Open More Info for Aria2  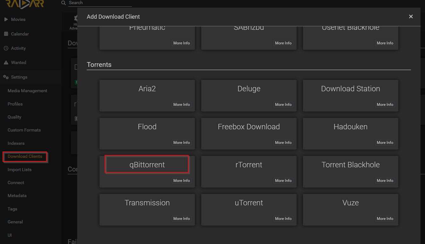click(182, 105)
